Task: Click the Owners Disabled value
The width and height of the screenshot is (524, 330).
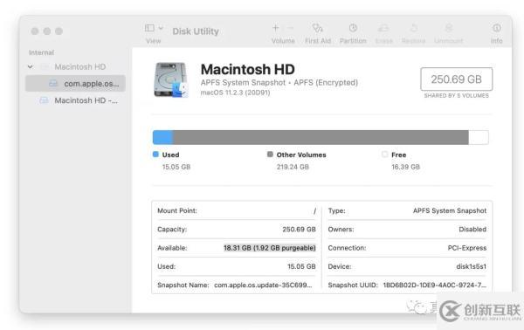Action: pyautogui.click(x=472, y=230)
